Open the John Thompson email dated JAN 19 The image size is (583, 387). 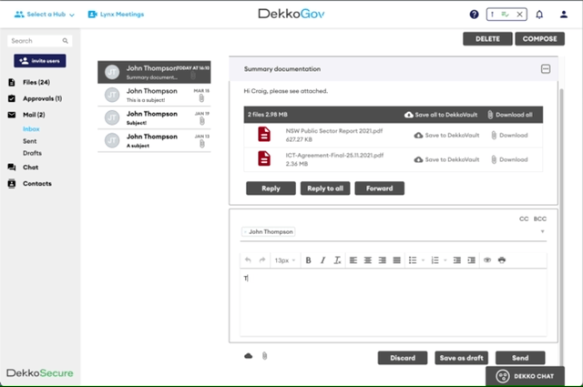(x=154, y=117)
